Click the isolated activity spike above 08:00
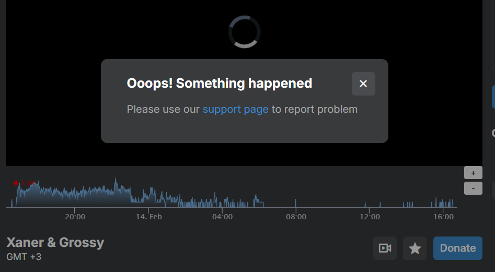The height and width of the screenshot is (272, 495). point(295,203)
